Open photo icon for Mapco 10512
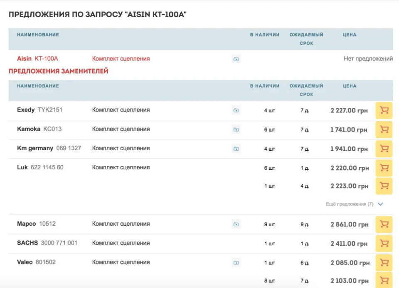 (236, 224)
